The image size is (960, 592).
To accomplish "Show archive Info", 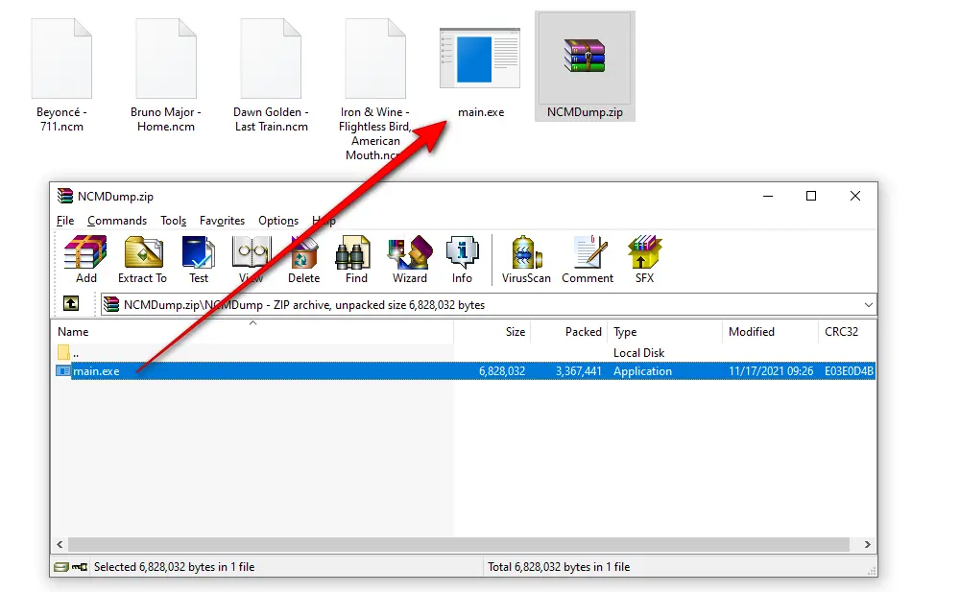I will (462, 260).
